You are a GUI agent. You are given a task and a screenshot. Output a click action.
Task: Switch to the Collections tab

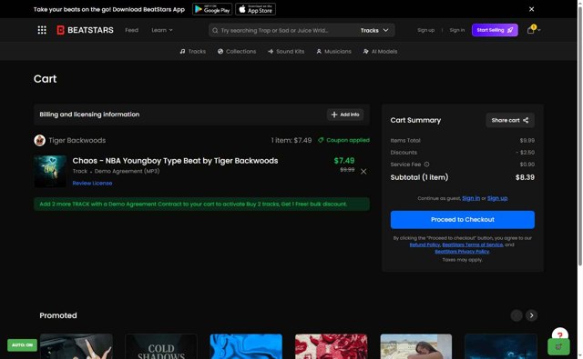[x=237, y=51]
